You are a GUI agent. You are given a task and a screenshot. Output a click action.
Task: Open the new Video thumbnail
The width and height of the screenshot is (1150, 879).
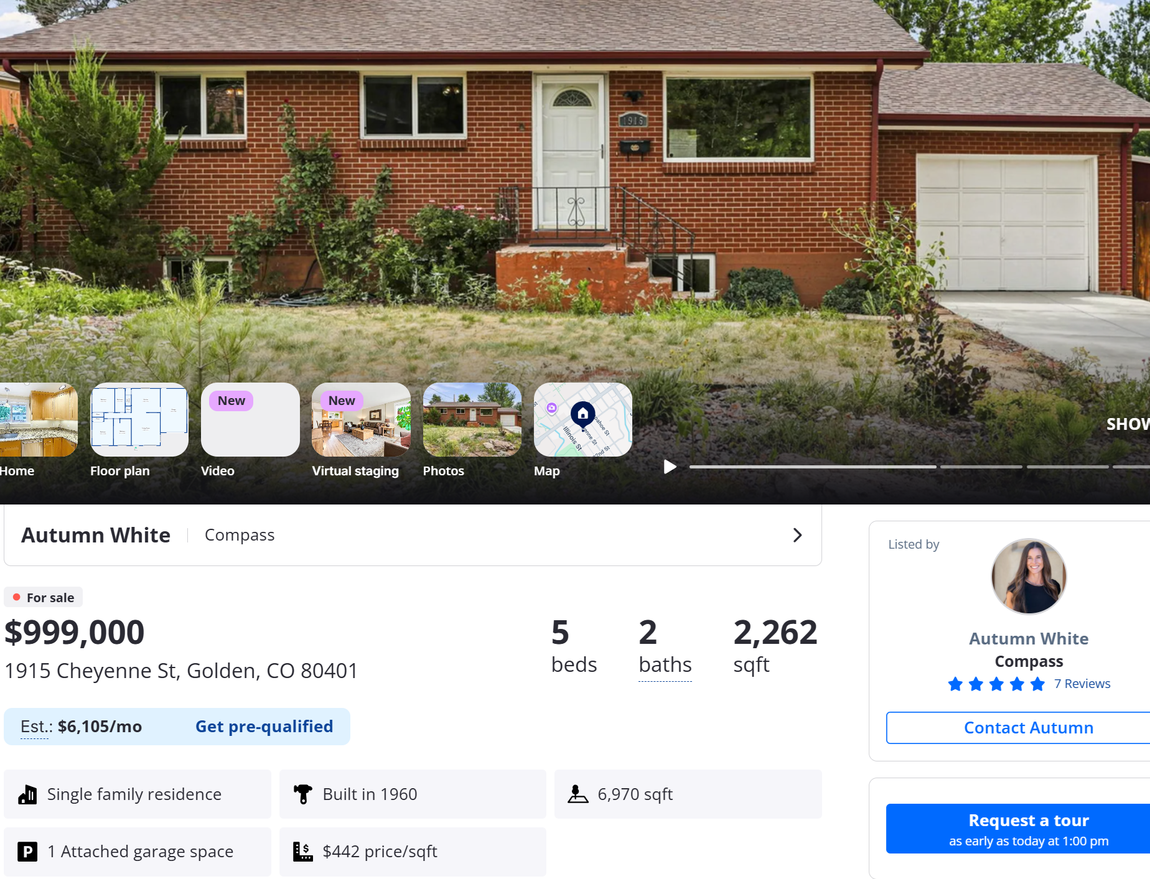coord(250,419)
